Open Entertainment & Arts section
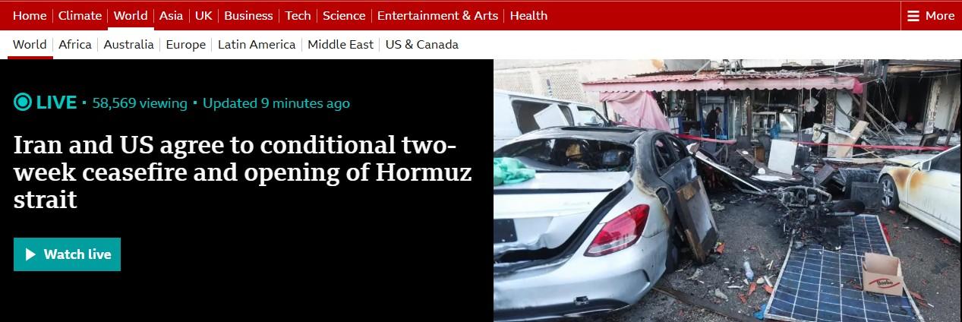This screenshot has height=322, width=962. [437, 15]
